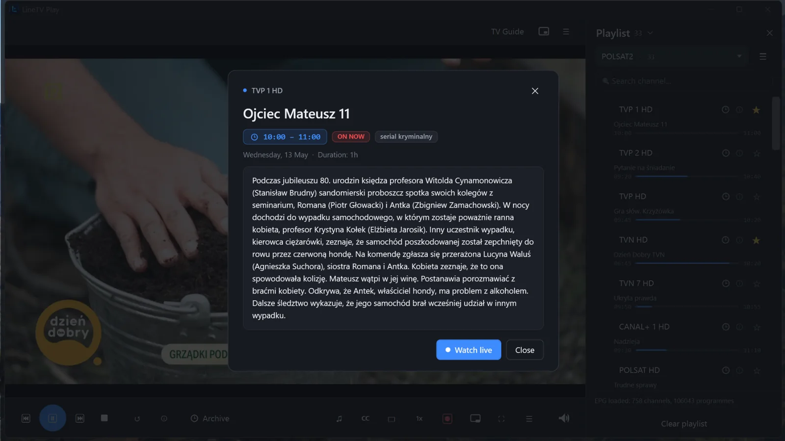Show info for TVP 2 HD channel
The width and height of the screenshot is (785, 441).
[x=739, y=153]
